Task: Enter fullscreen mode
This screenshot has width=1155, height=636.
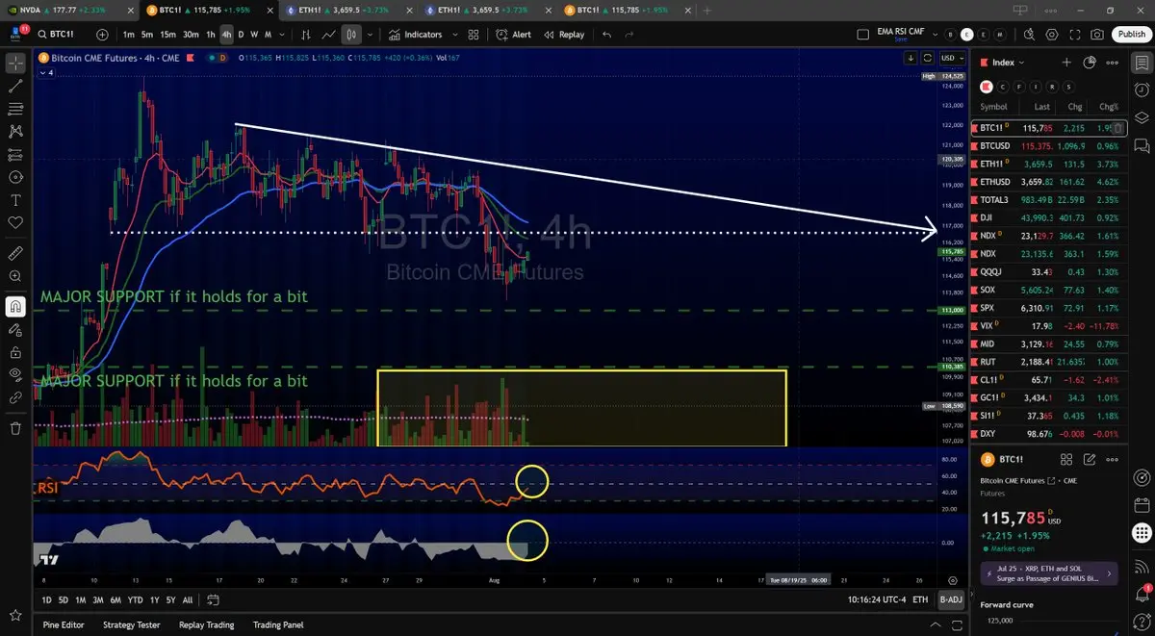Action: coord(1075,35)
